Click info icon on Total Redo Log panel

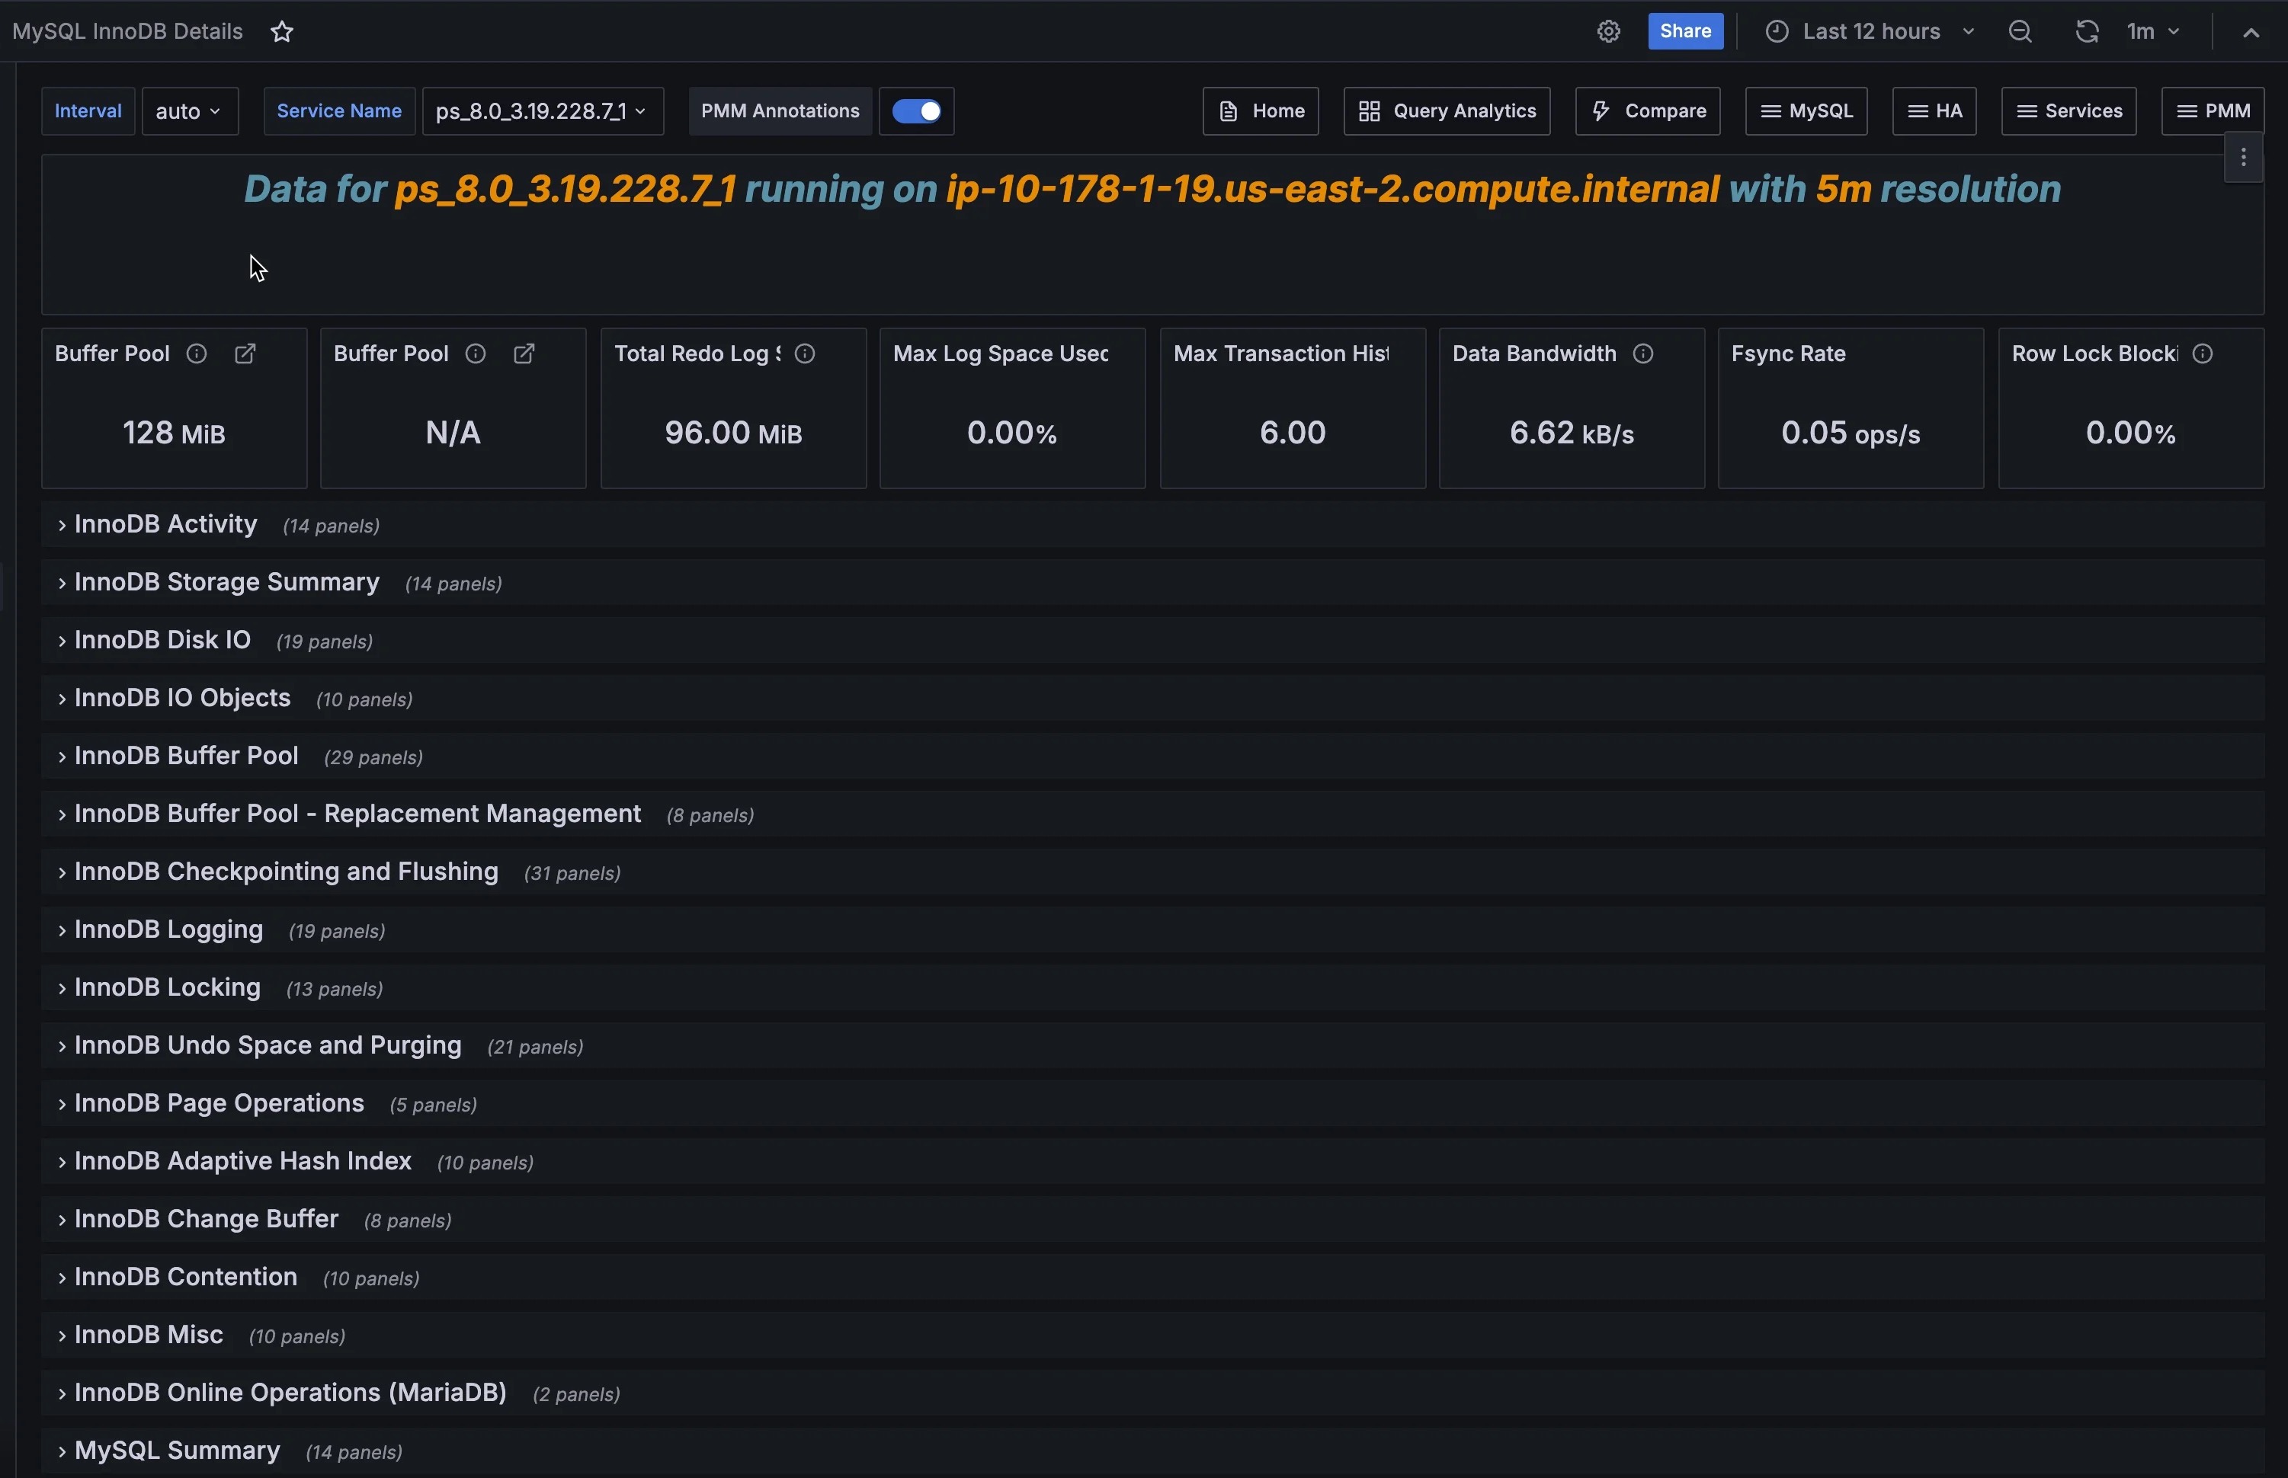(x=805, y=354)
